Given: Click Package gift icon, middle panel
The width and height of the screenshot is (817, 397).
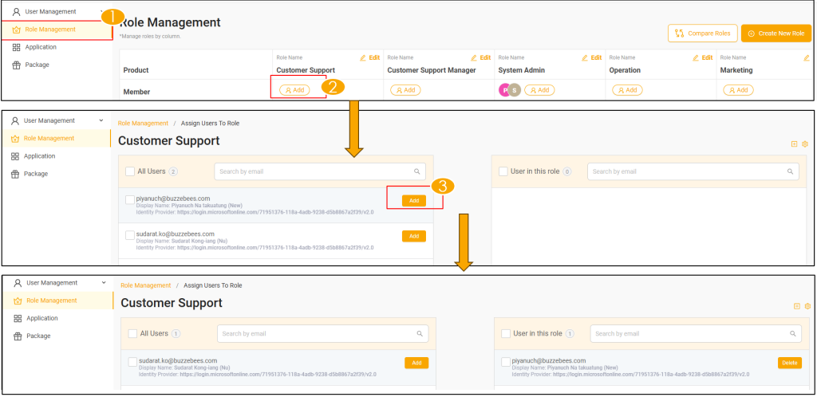Looking at the screenshot, I should [x=15, y=174].
